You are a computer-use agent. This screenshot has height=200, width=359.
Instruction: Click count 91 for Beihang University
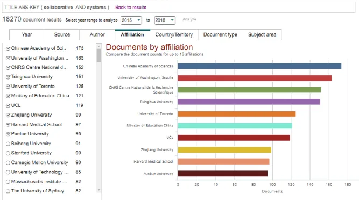(x=78, y=144)
